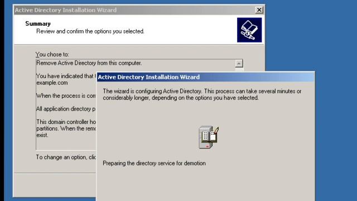Click 'To change an option' hint text
Viewport: 357px width, 201px height.
pos(66,157)
